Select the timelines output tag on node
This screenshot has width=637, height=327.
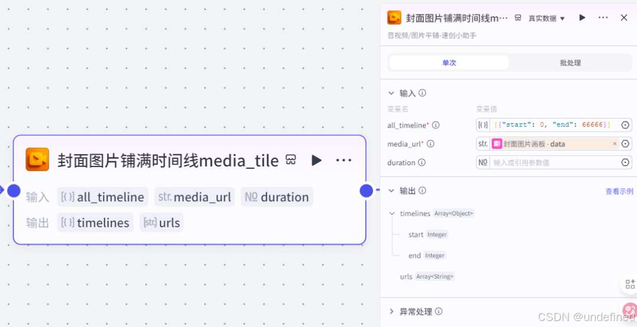click(96, 223)
